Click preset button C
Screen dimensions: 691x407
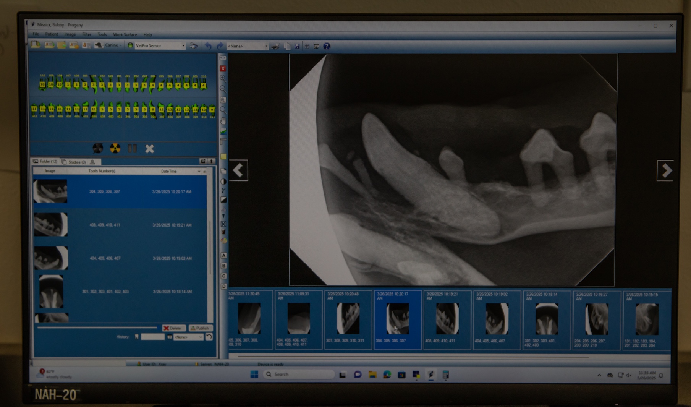coord(224,276)
